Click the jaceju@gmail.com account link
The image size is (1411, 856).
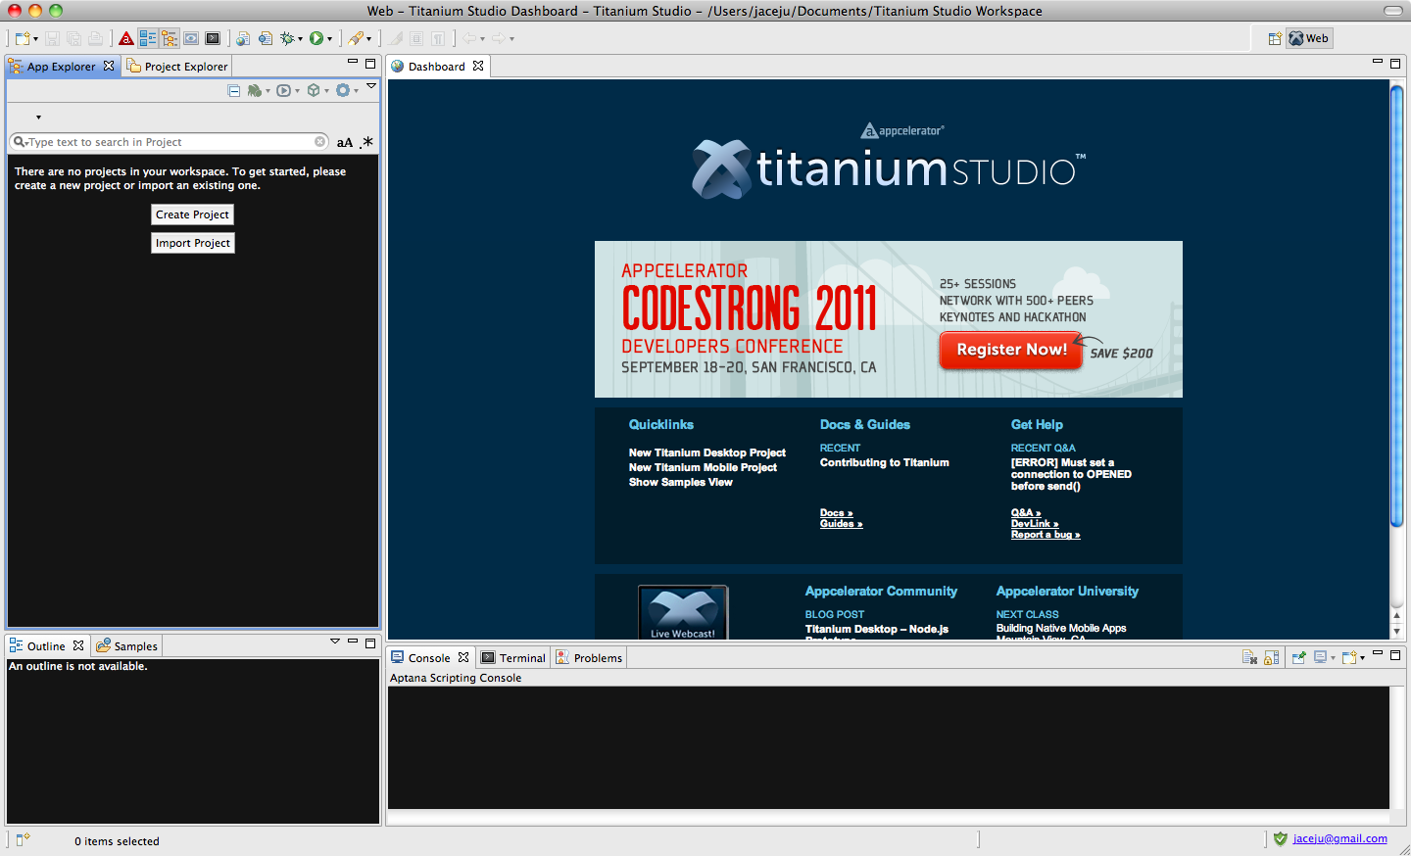[x=1340, y=838]
